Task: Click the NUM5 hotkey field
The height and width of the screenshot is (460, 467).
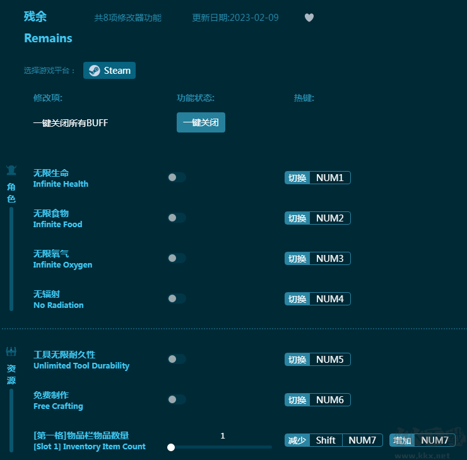Action: (x=329, y=360)
